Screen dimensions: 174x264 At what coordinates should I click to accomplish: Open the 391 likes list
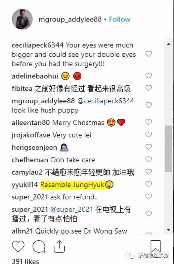tap(25, 261)
